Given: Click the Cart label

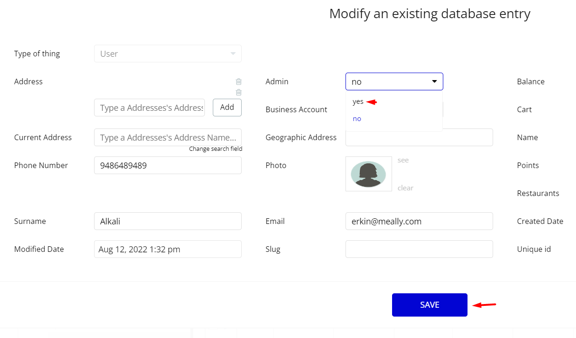Looking at the screenshot, I should pos(524,109).
